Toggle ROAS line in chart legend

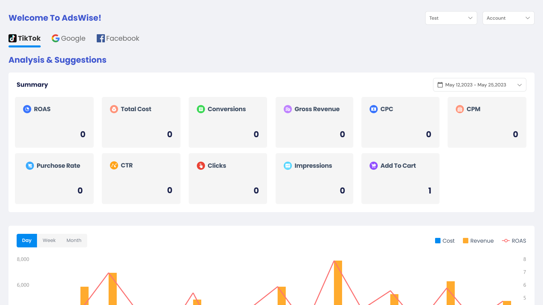pos(514,241)
